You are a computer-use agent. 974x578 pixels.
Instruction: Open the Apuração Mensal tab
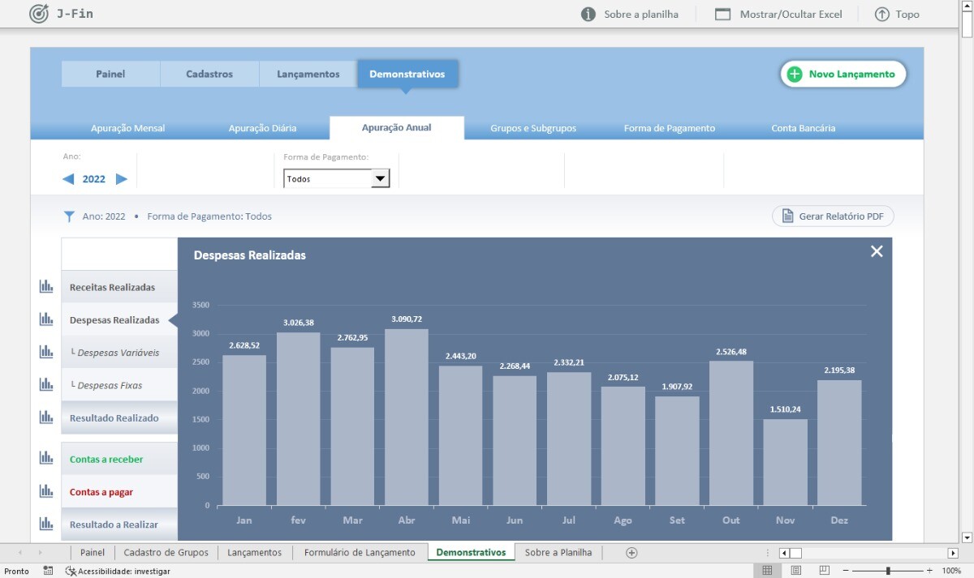(127, 128)
